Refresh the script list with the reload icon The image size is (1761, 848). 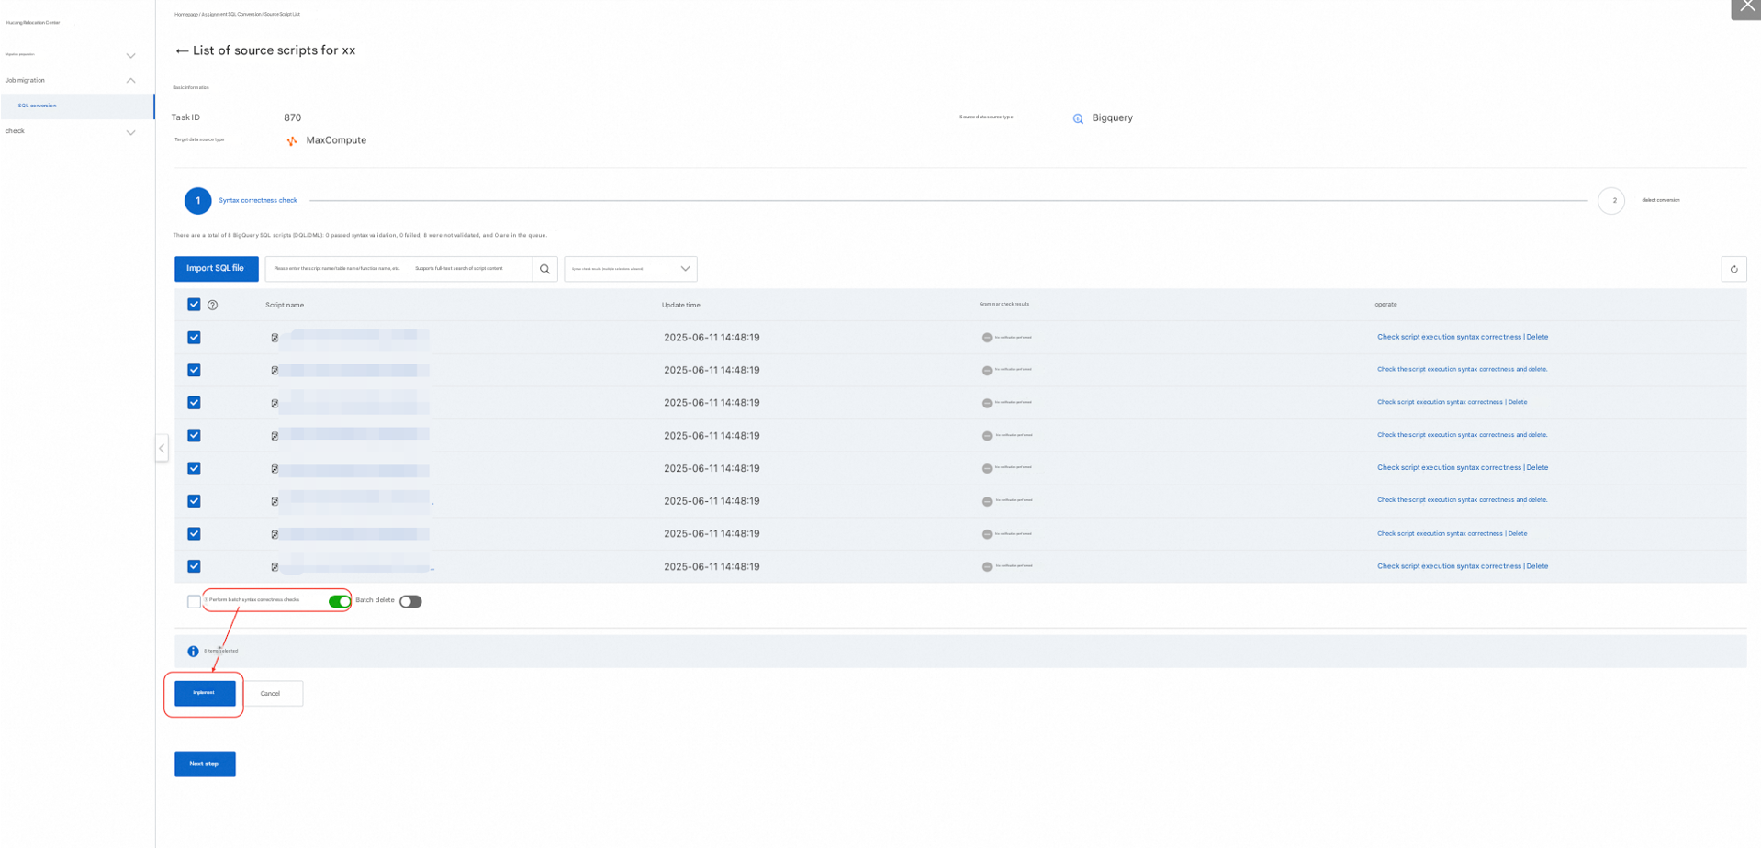(1733, 269)
